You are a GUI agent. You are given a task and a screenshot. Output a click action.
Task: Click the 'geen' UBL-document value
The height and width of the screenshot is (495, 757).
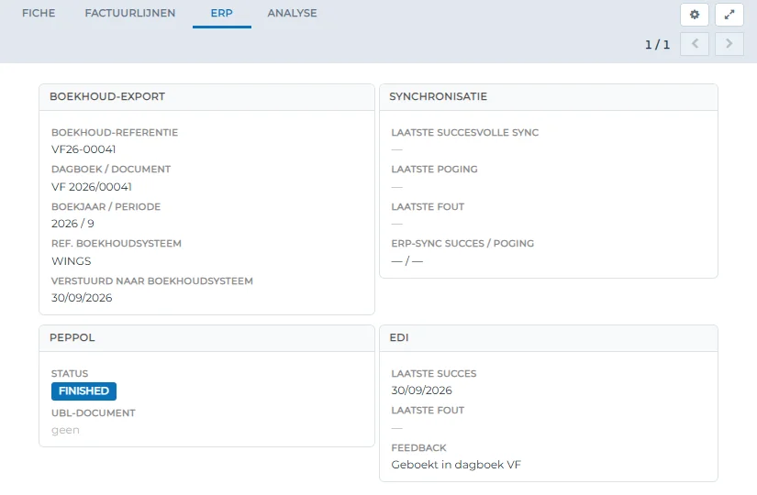click(65, 430)
